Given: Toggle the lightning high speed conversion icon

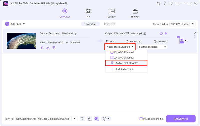Looking at the screenshot, I should click(90, 119).
